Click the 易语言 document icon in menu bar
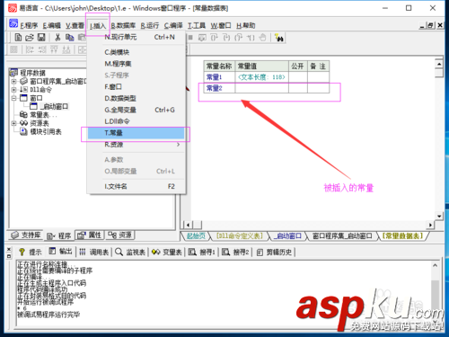 coord(13,23)
